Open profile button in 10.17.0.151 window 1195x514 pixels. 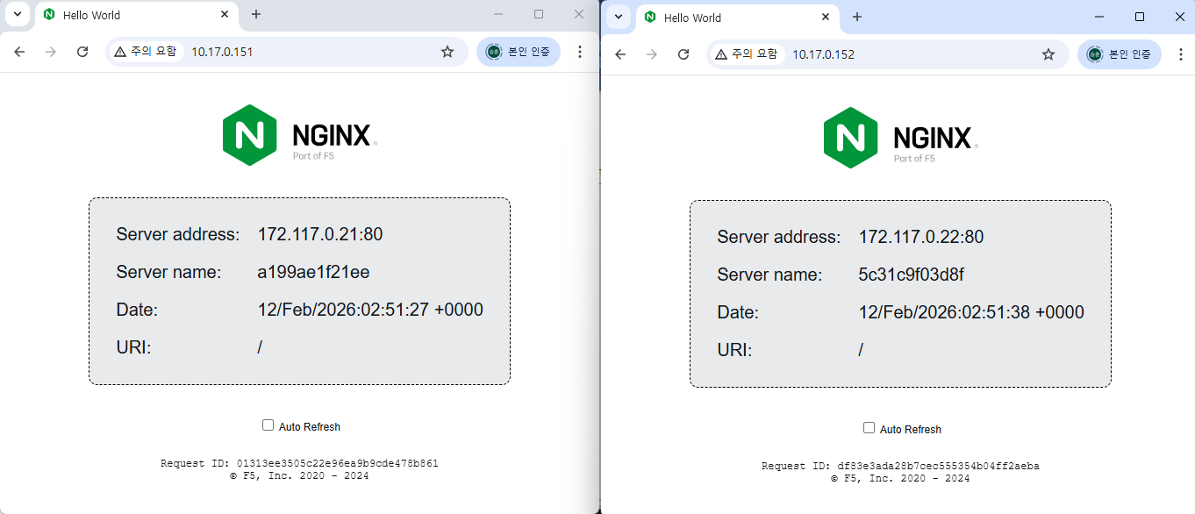(519, 52)
